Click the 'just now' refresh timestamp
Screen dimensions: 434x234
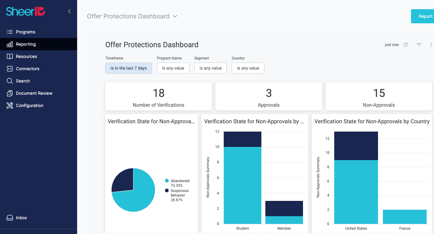392,45
